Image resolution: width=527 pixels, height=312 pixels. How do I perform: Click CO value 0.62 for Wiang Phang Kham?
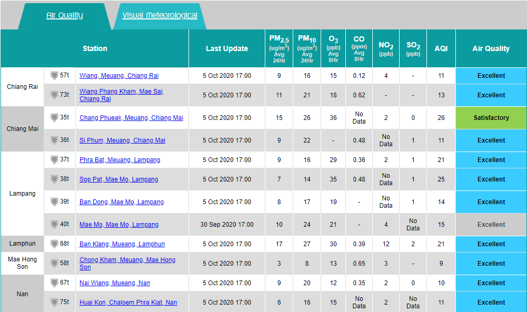coord(359,95)
